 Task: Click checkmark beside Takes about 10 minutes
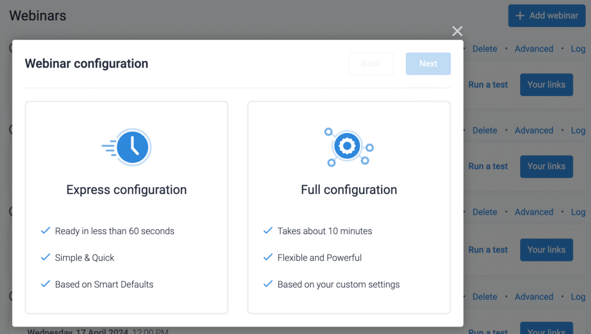[268, 231]
